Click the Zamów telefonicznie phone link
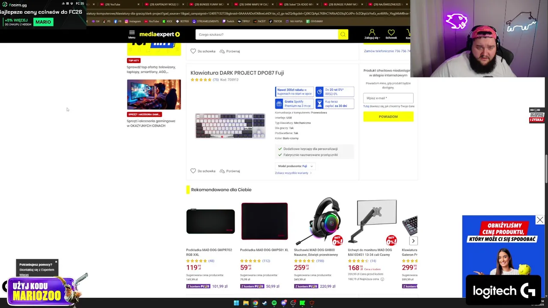Image resolution: width=548 pixels, height=308 pixels. 387,51
